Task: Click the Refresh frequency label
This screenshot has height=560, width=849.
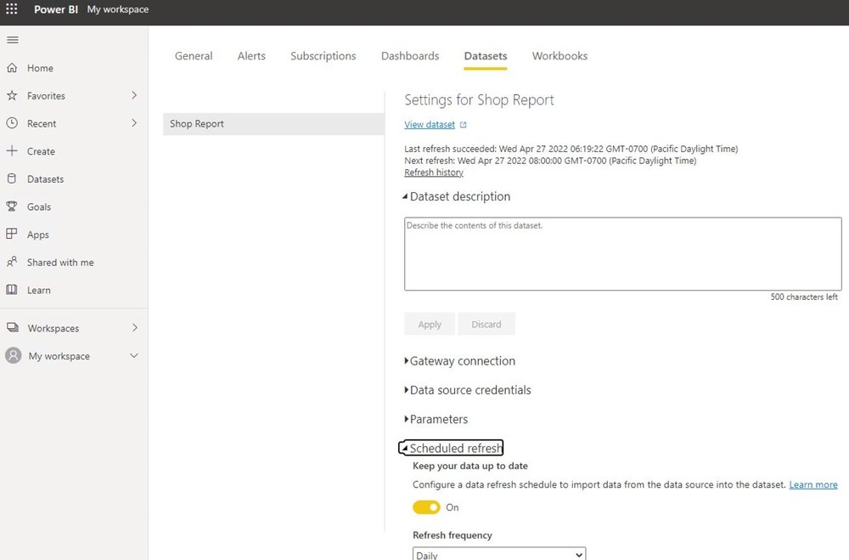Action: (453, 535)
